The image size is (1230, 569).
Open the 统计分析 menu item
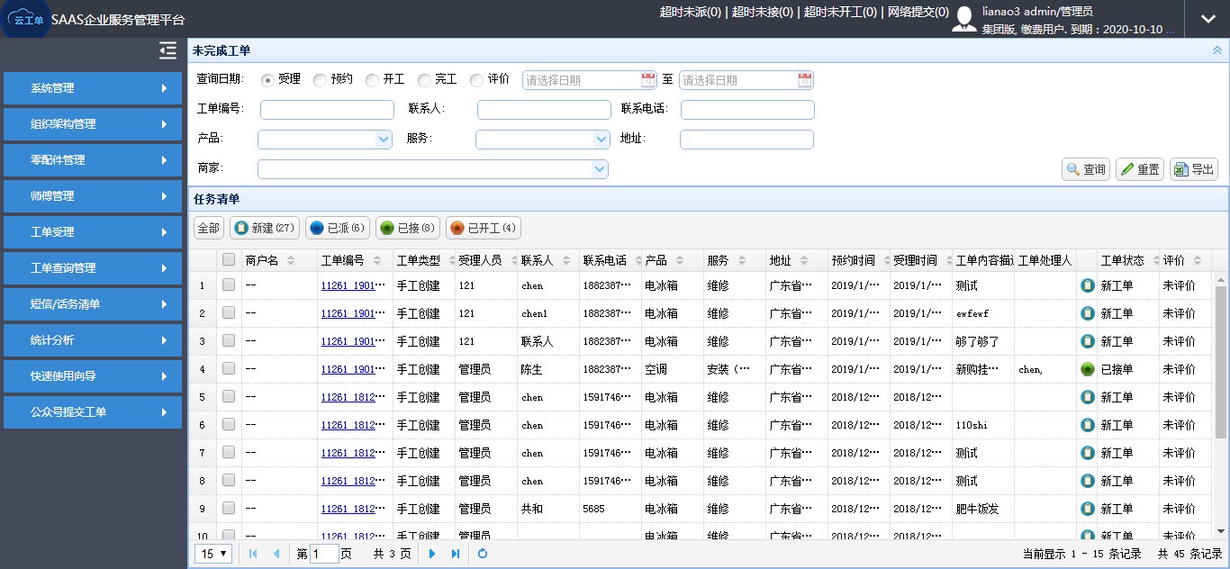93,340
